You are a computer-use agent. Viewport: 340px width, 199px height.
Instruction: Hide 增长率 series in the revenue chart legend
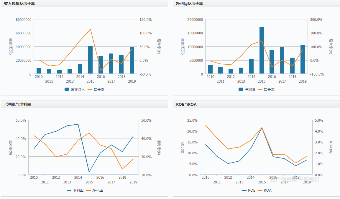pyautogui.click(x=96, y=89)
